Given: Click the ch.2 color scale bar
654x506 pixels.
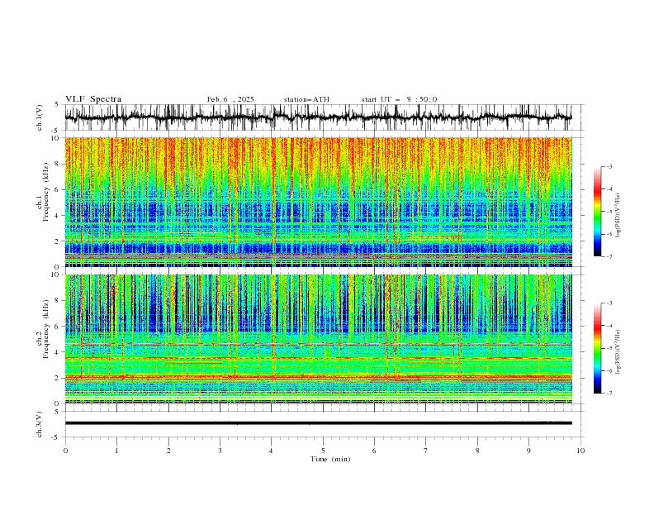Looking at the screenshot, I should pyautogui.click(x=598, y=348).
